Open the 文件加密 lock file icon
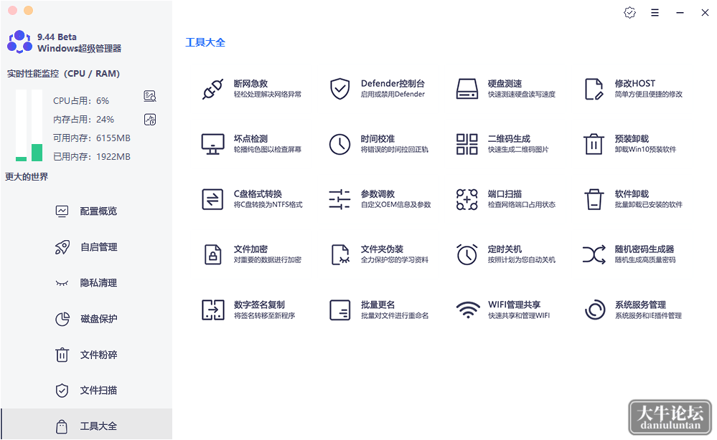This screenshot has width=717, height=440. point(212,254)
